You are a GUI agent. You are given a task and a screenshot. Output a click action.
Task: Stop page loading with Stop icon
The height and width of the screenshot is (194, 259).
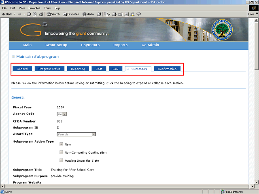[29, 14]
